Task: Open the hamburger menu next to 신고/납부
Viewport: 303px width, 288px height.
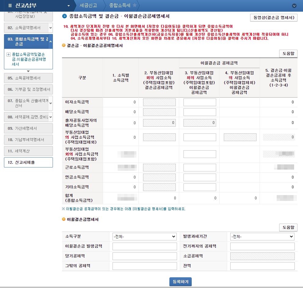Action: (x=10, y=6)
